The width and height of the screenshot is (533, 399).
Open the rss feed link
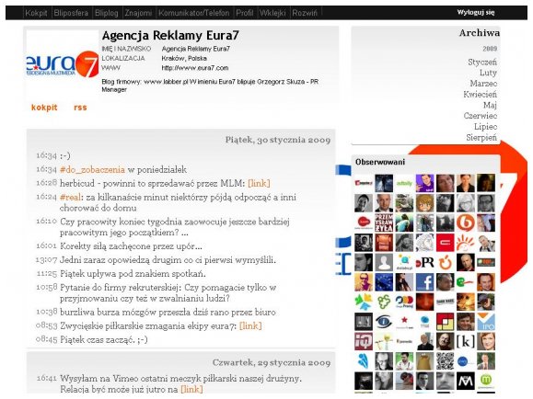pos(80,108)
